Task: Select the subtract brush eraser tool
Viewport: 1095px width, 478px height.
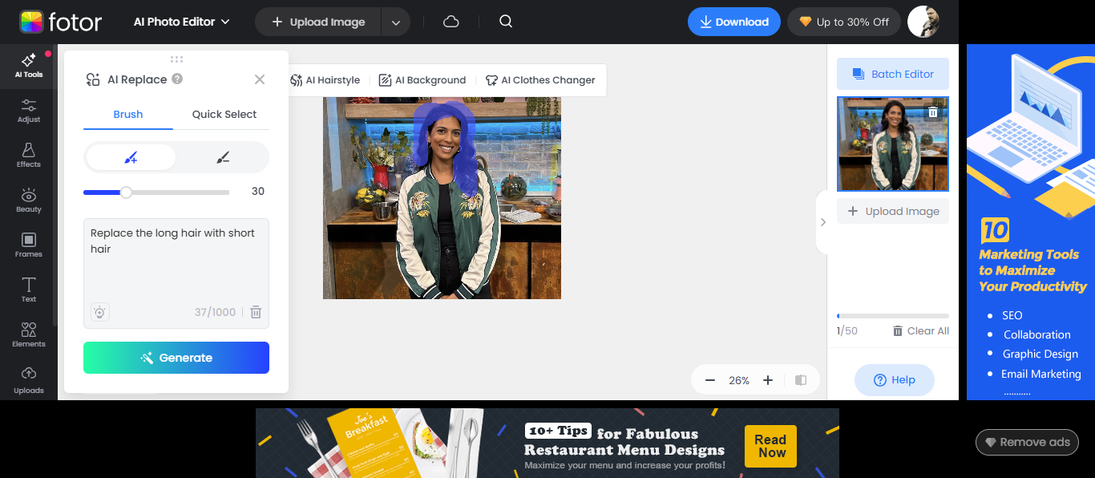Action: click(223, 158)
